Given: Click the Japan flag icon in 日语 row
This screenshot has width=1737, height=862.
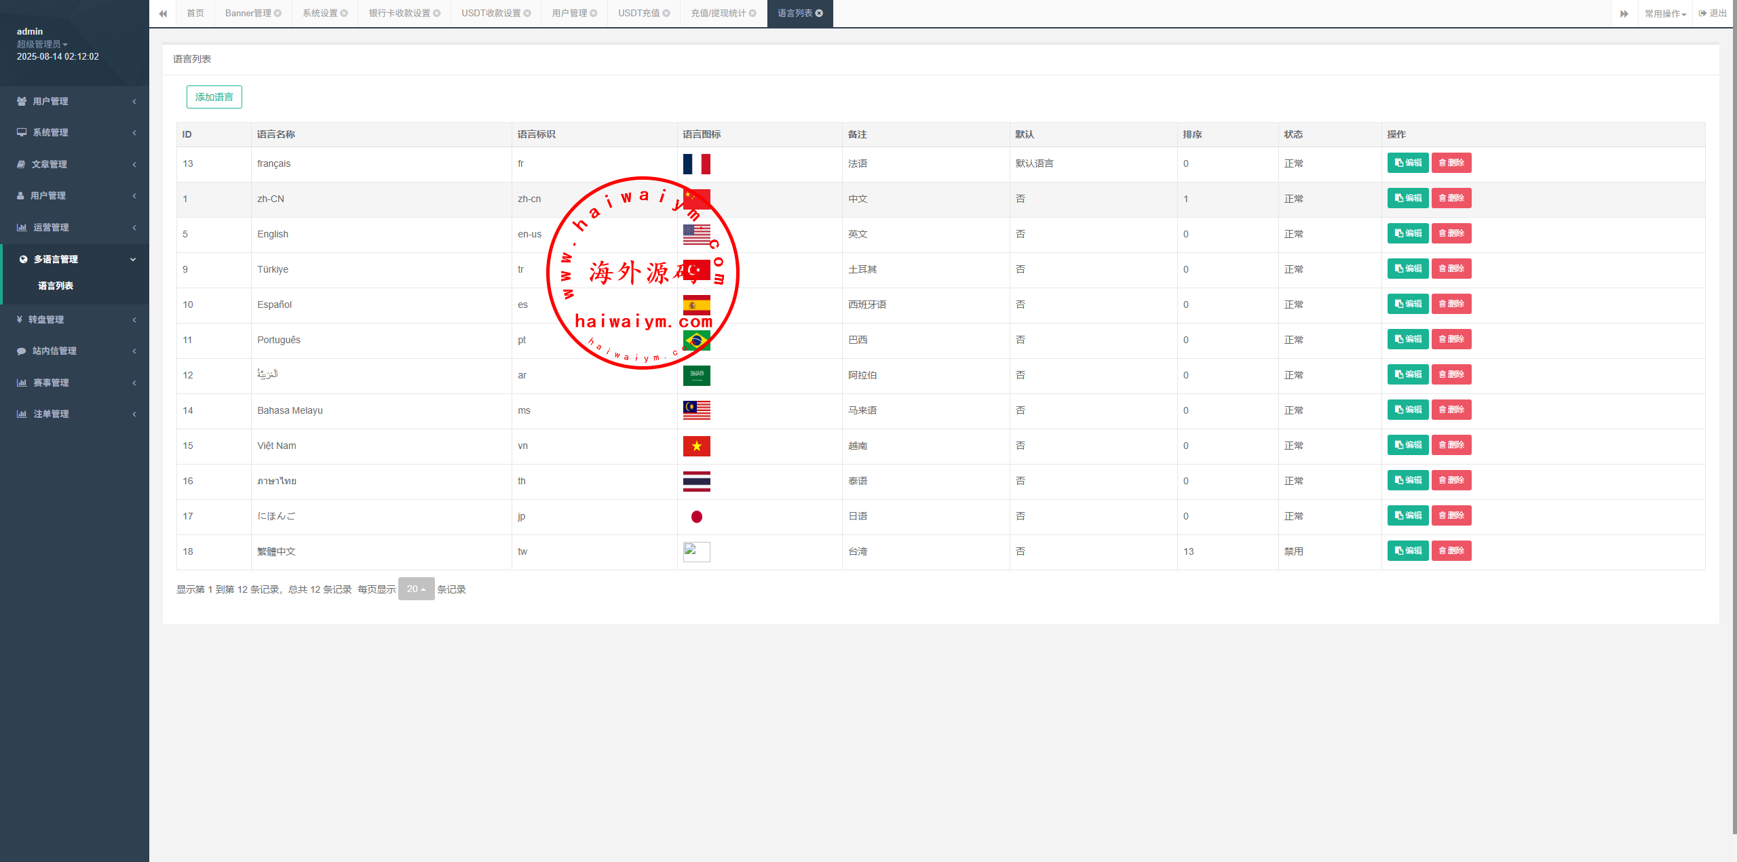Looking at the screenshot, I should pos(696,517).
